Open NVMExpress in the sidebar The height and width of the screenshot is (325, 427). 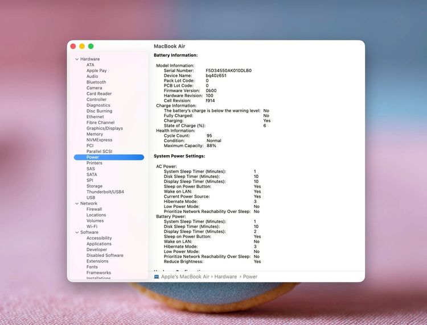click(100, 140)
